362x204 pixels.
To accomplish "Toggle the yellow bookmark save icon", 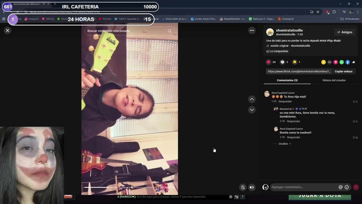I will [294, 62].
